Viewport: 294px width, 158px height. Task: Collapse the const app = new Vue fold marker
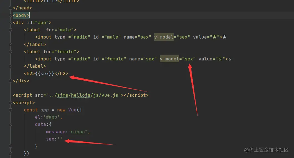(11, 110)
